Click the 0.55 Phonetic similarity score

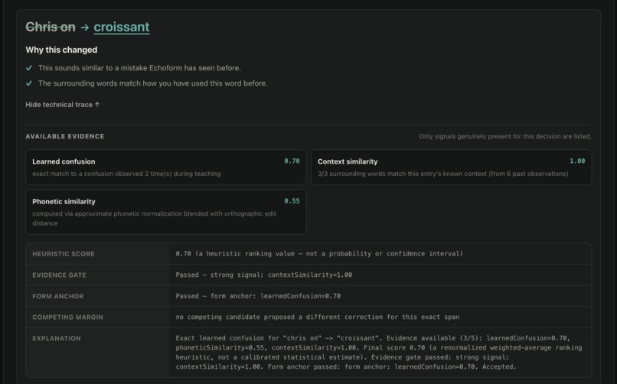click(292, 201)
